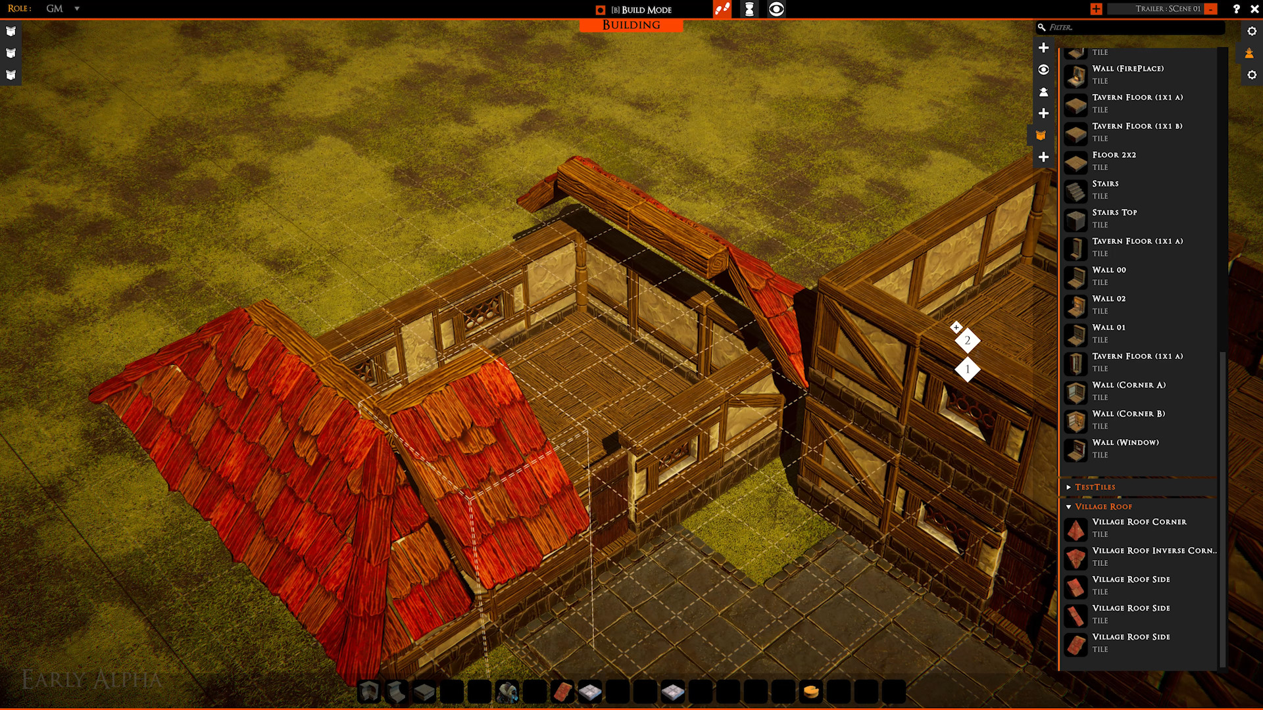The height and width of the screenshot is (710, 1263).
Task: Select the target/fog of war icon
Action: tap(776, 9)
